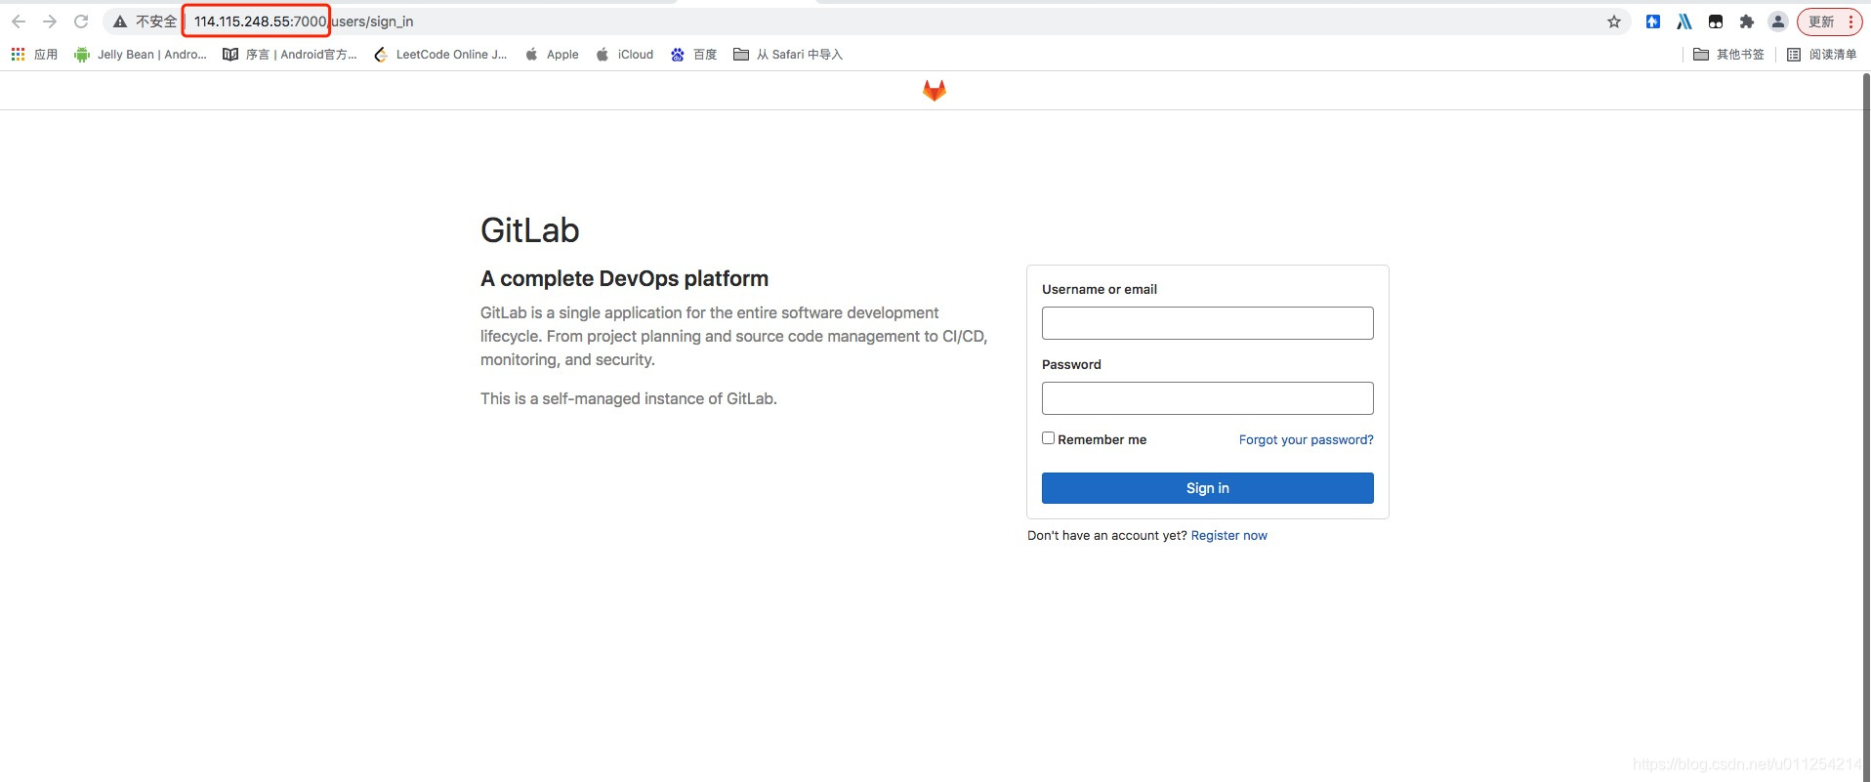
Task: Click the browser back arrow
Action: pos(19,21)
